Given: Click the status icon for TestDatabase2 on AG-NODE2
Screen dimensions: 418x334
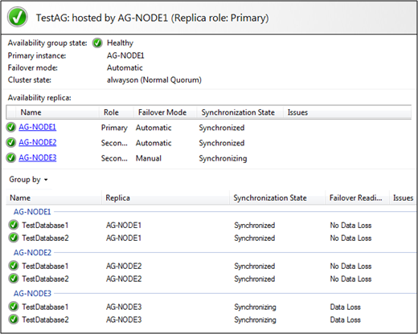Looking at the screenshot, I should [x=14, y=279].
